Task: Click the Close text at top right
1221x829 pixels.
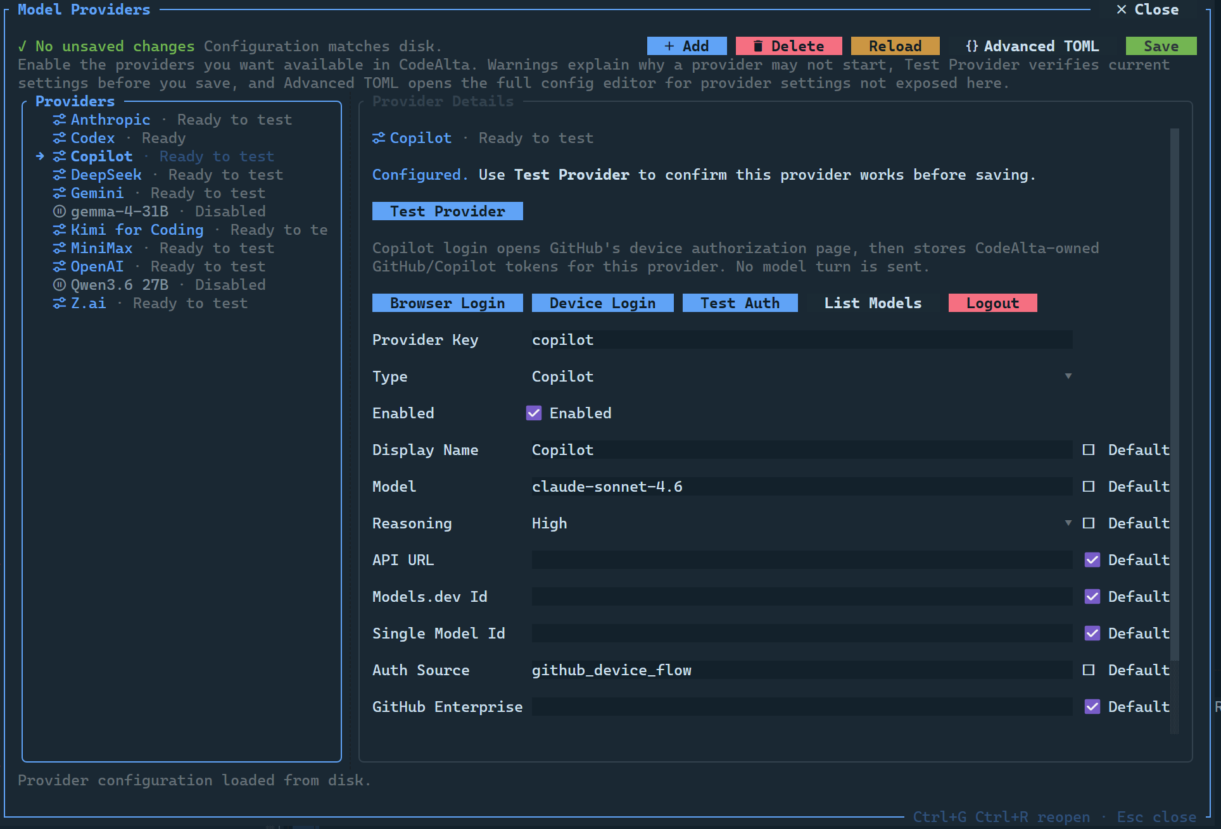Action: (1156, 9)
